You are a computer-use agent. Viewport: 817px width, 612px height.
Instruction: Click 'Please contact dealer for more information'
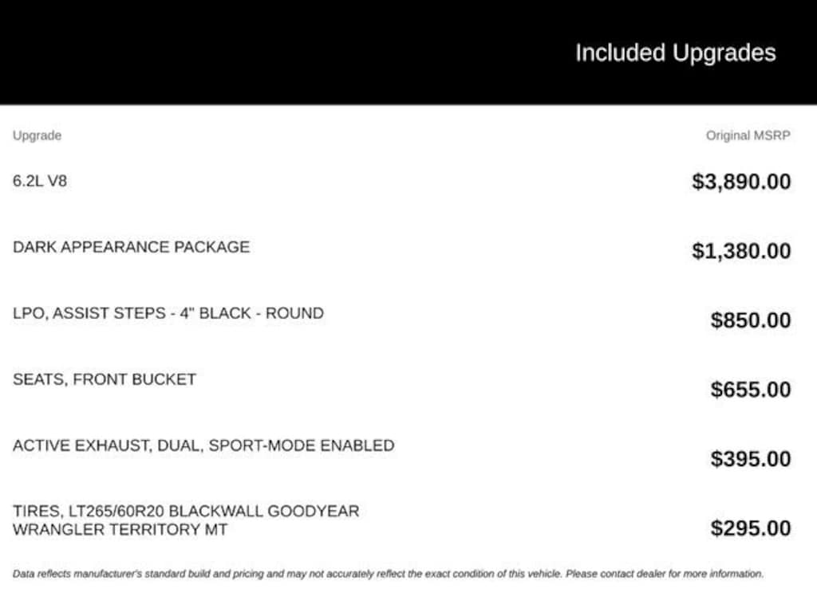pos(665,574)
